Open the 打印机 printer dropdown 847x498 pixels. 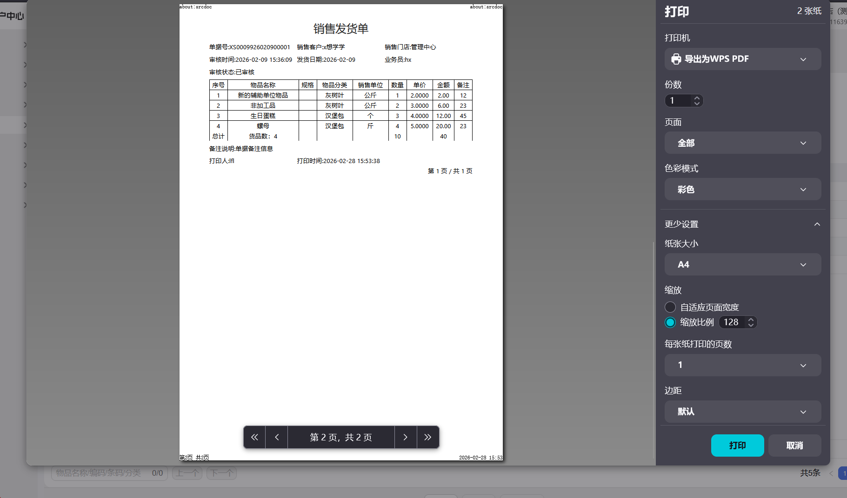(x=743, y=59)
